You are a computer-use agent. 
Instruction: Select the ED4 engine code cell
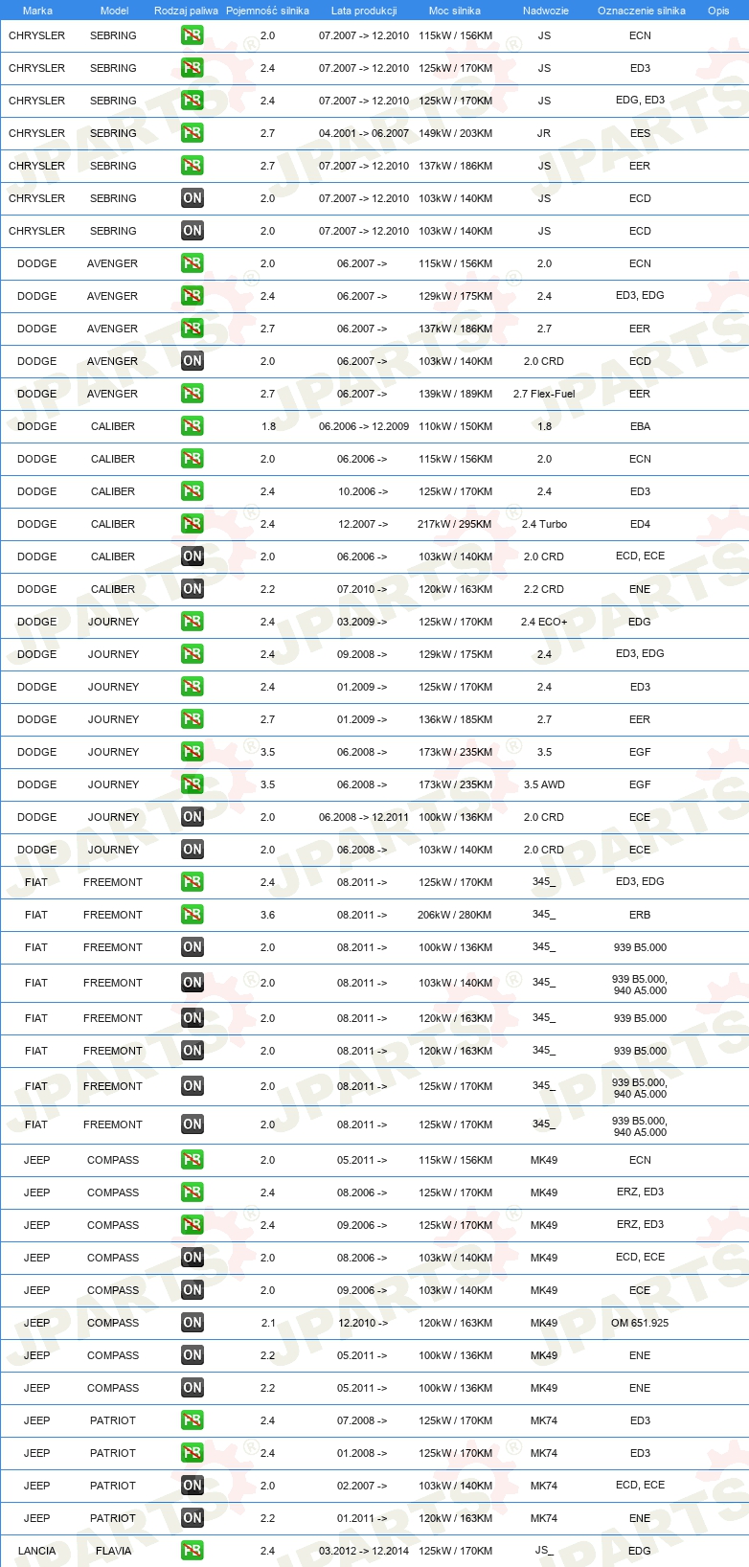[640, 524]
